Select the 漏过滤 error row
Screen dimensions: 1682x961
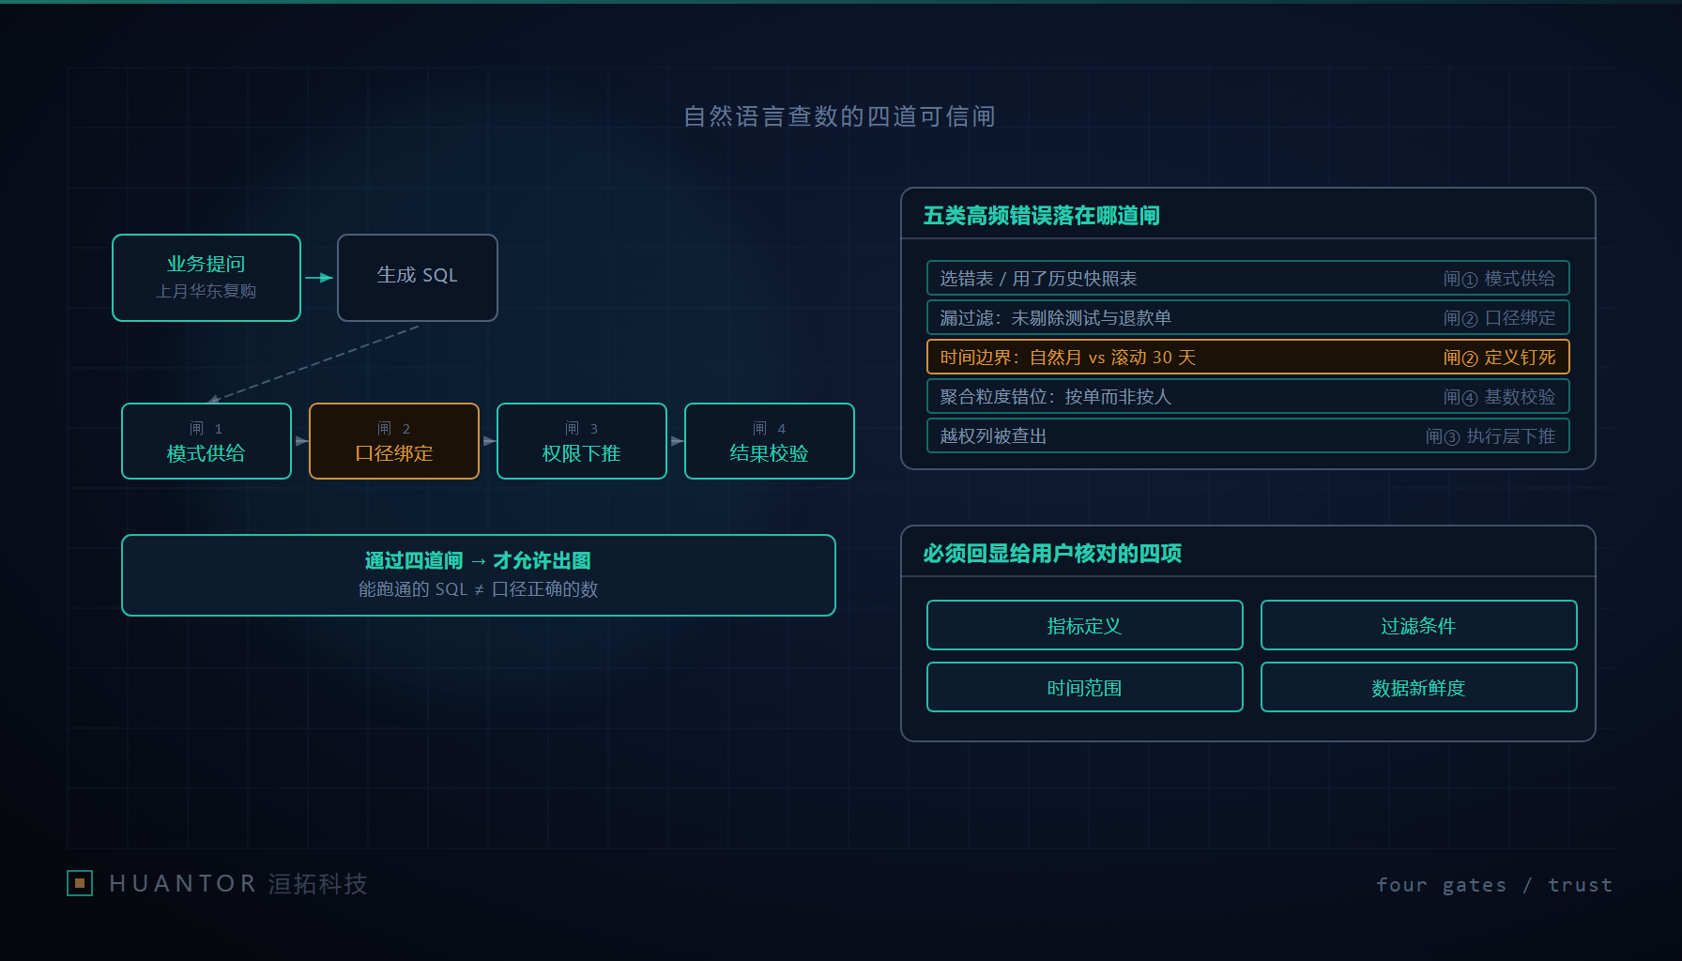tap(1248, 317)
